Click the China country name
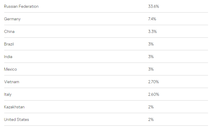211x129 pixels. (x=9, y=32)
